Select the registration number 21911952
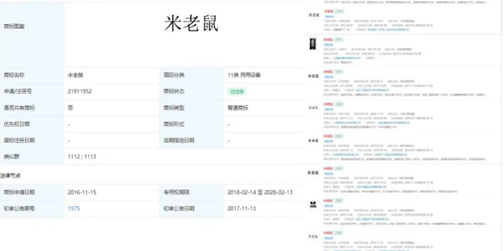This screenshot has height=251, width=504. tap(80, 91)
